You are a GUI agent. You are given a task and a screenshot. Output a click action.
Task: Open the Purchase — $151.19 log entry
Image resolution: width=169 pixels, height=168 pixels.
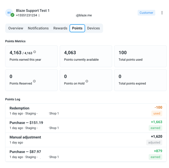point(86,125)
